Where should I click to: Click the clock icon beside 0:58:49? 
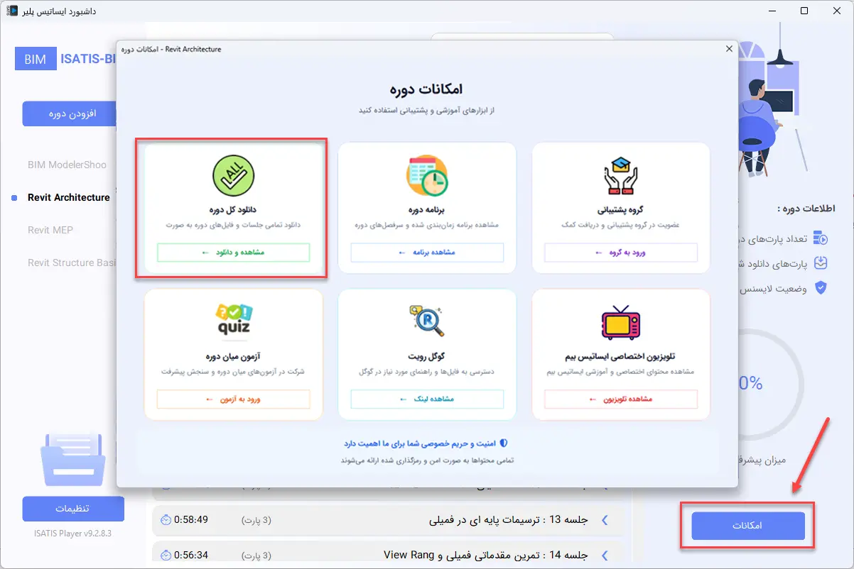click(166, 519)
